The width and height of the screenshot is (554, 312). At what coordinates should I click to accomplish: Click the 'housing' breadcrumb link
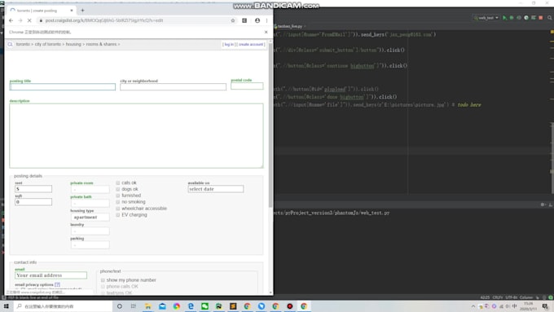pos(73,44)
